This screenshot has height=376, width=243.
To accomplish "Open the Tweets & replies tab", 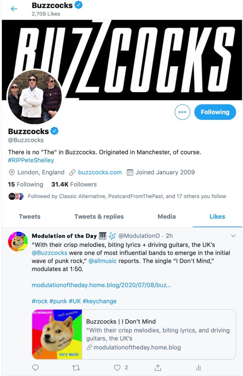I will [99, 216].
